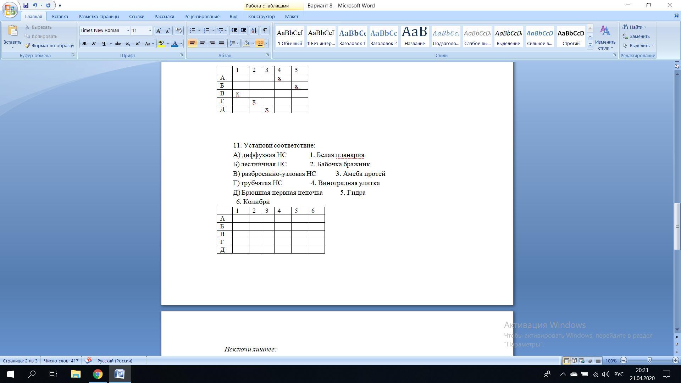Apply the superscript x² formatting
Viewport: 681px width, 383px height.
[x=138, y=44]
